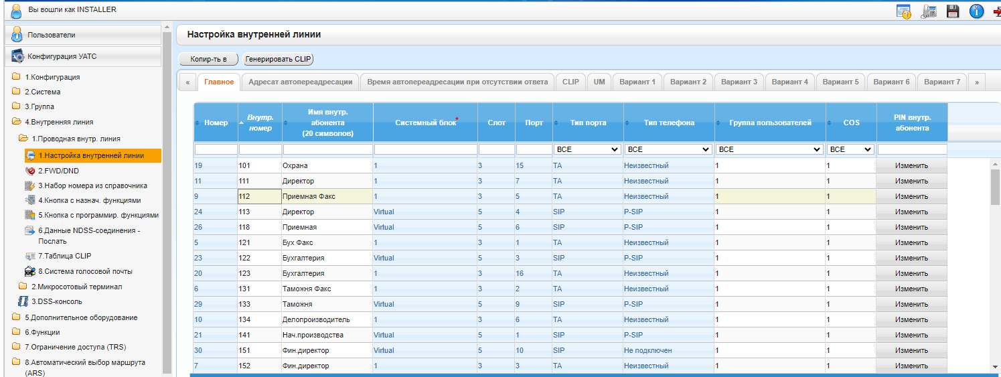Open the blue information icon

tap(977, 11)
